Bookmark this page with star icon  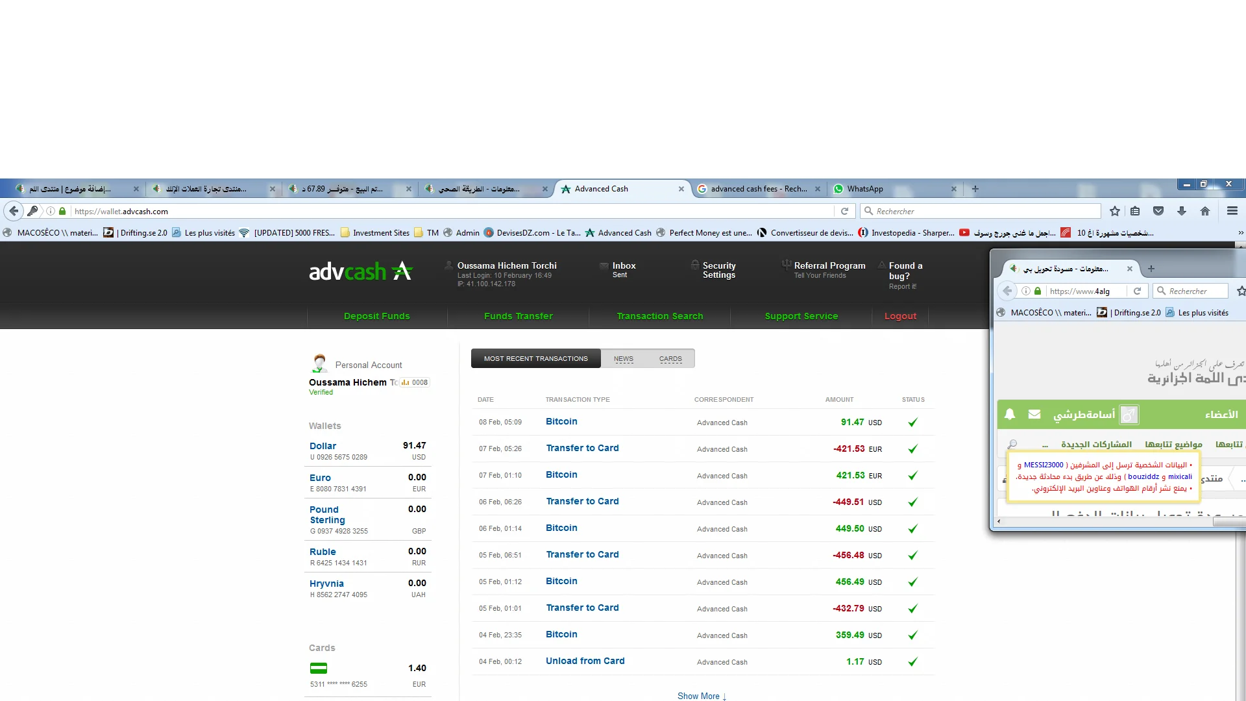point(1115,211)
